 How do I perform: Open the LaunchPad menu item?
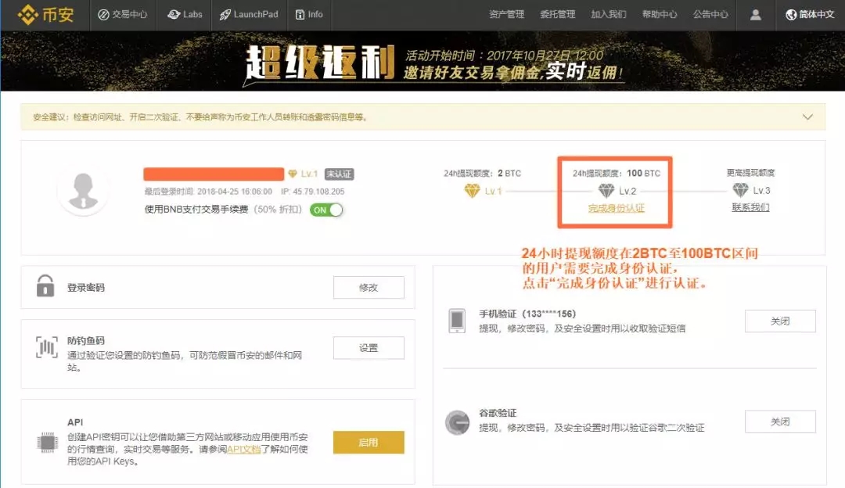(249, 15)
